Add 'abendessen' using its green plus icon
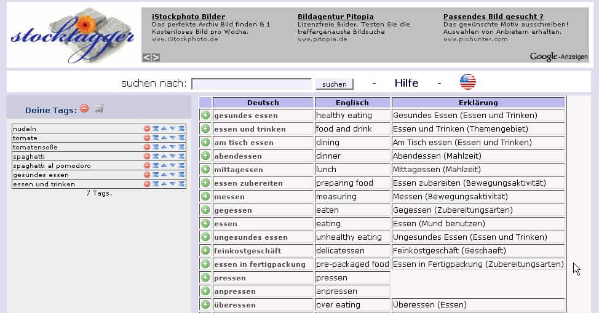 [x=205, y=156]
